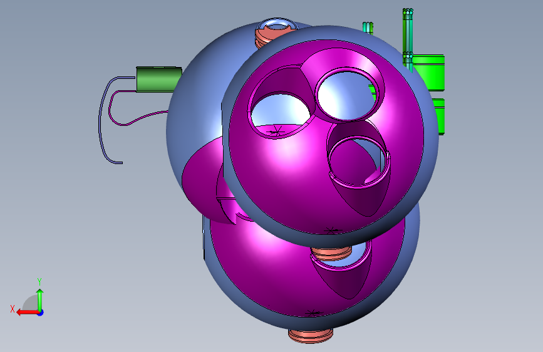543x352 pixels.
Task: Click the blue Z axis dot on triad
Action: coord(41,313)
